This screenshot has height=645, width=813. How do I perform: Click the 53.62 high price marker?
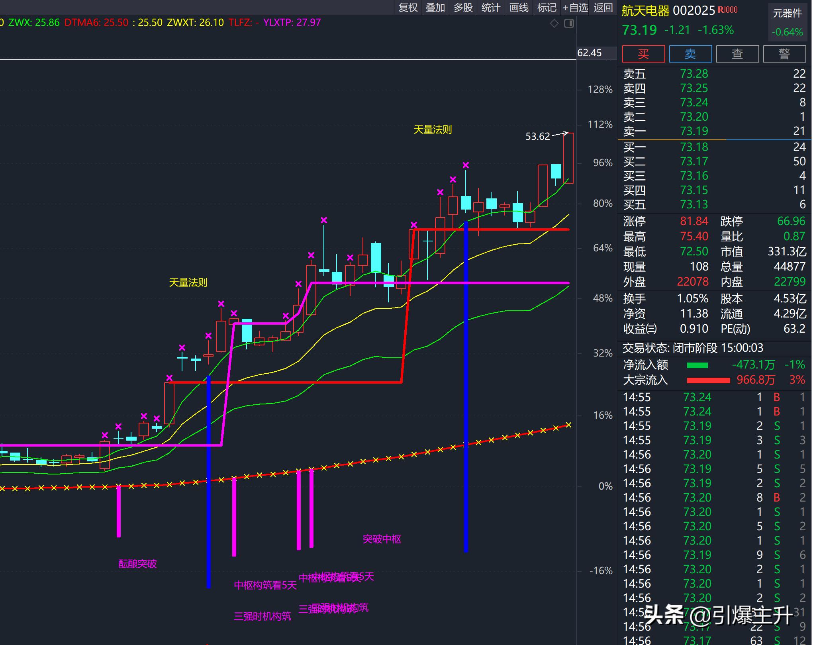pyautogui.click(x=537, y=137)
